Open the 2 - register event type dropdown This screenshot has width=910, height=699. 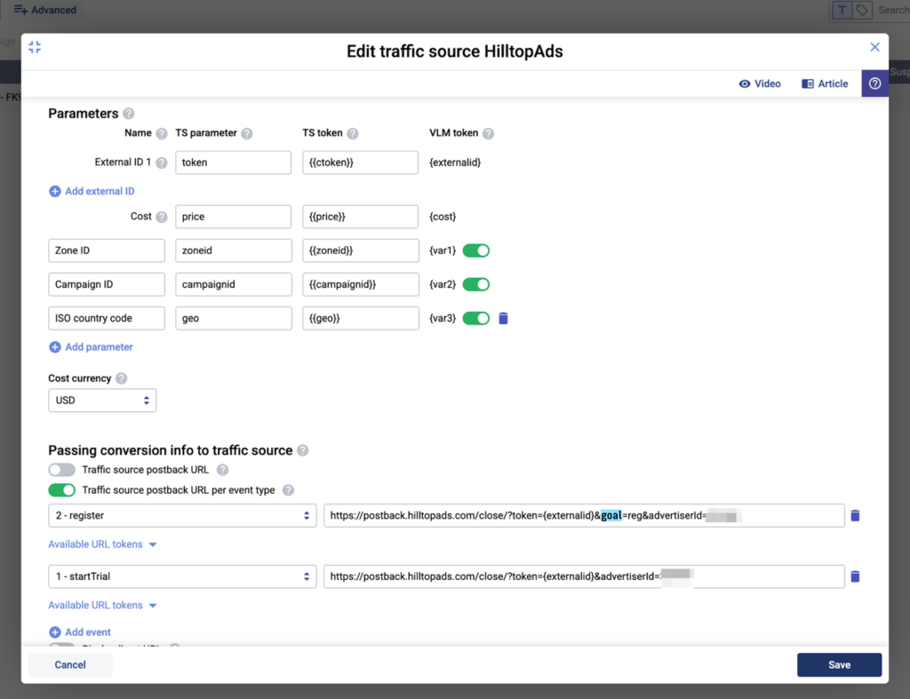(x=182, y=515)
